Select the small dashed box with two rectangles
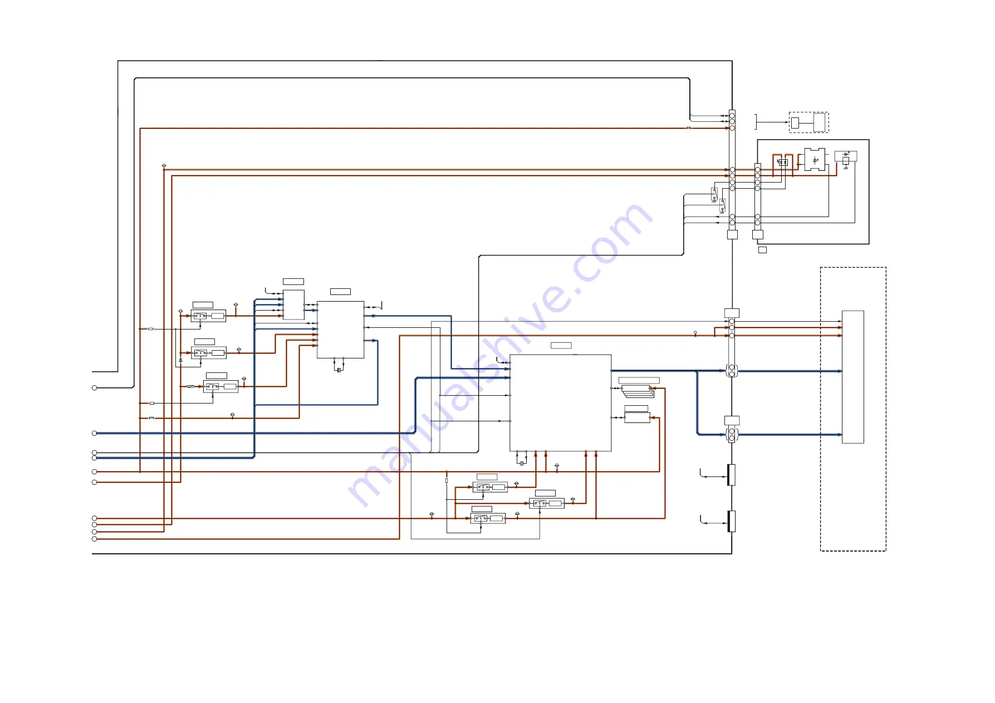995x703 pixels. (808, 122)
